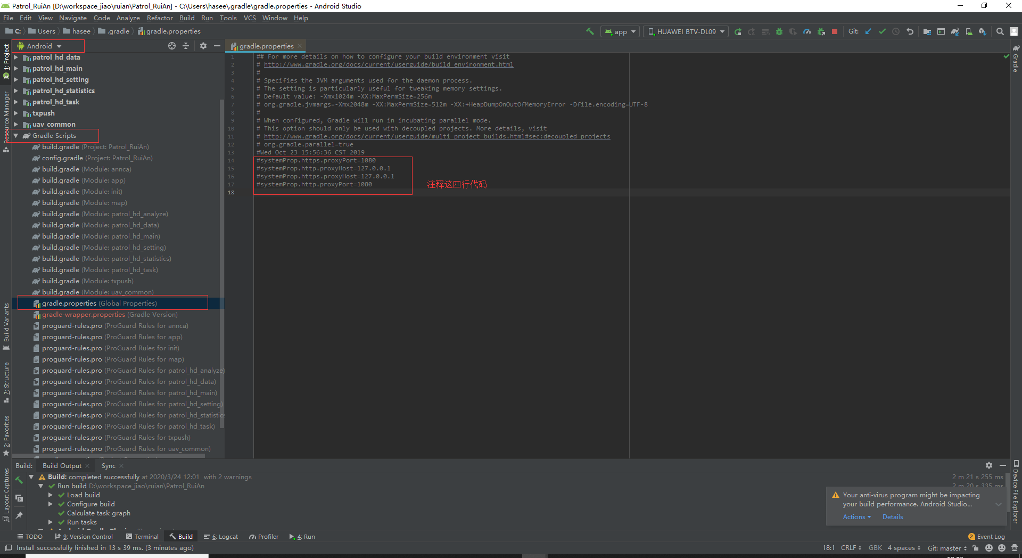
Task: Click Git Rollback revert arrow icon
Action: coord(910,32)
